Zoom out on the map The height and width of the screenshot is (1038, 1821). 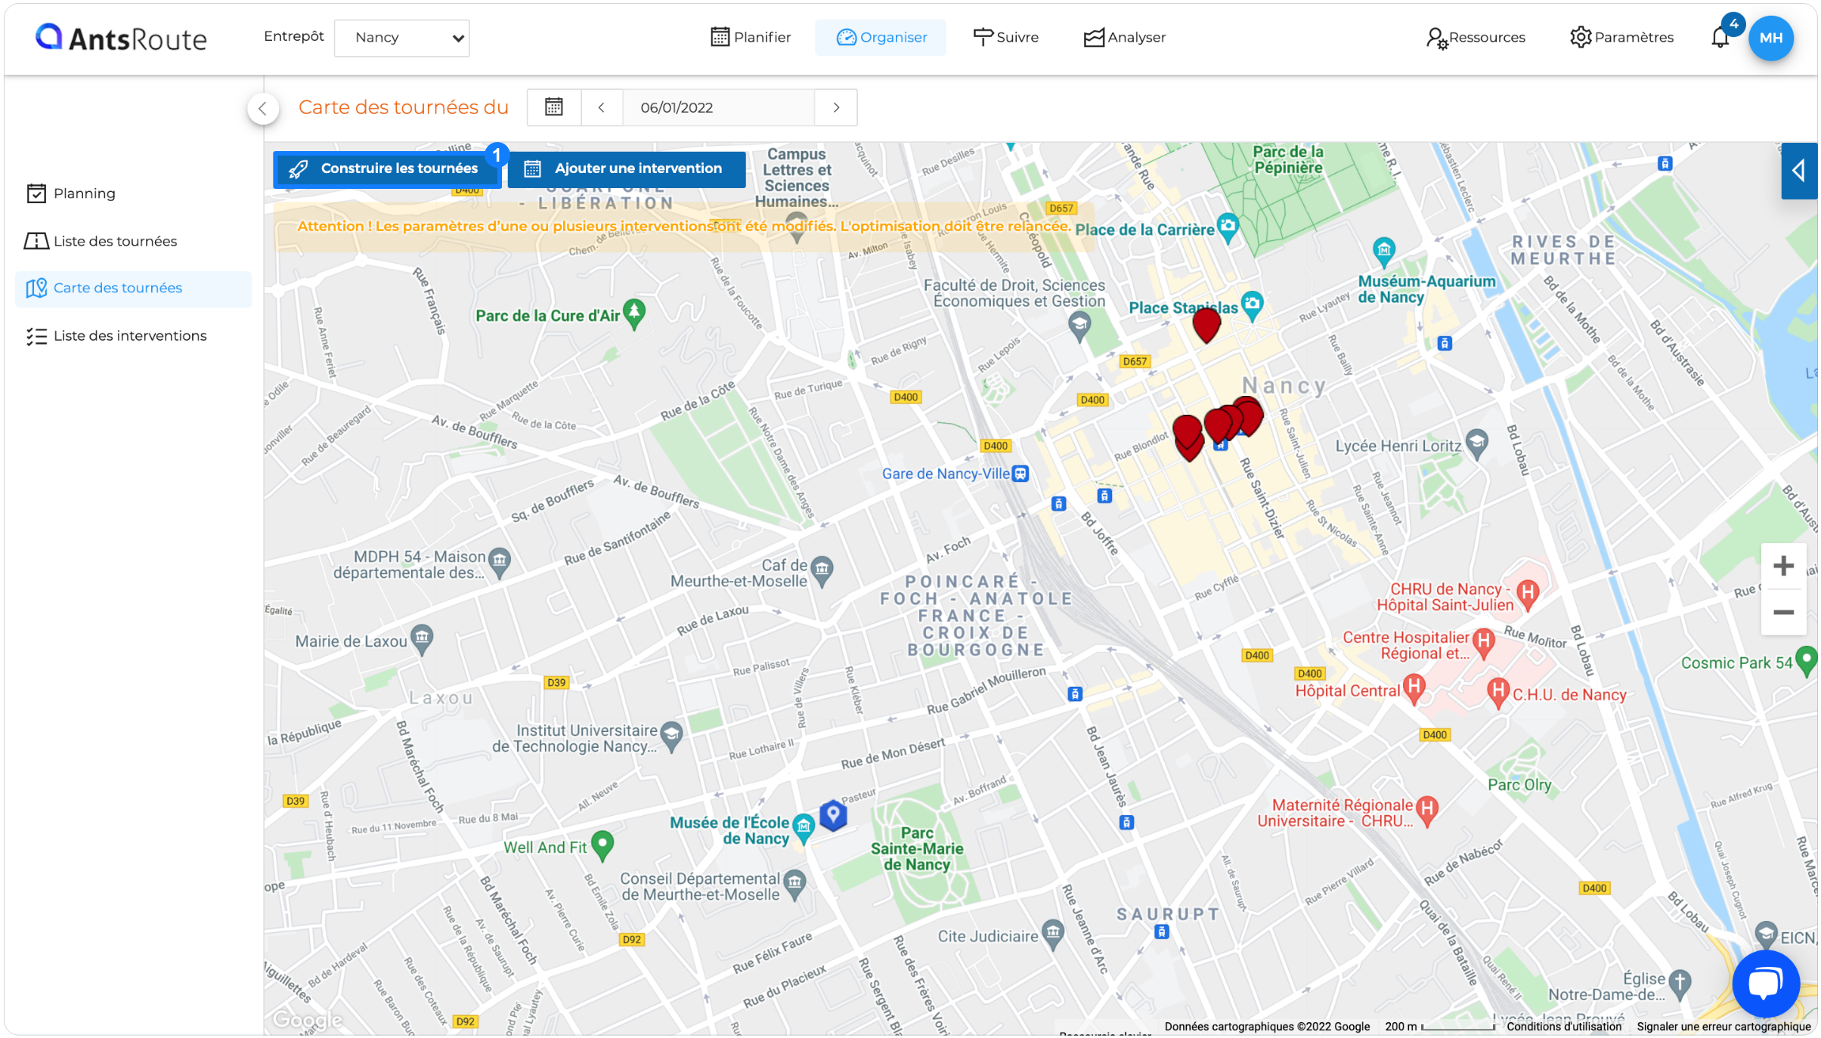tap(1784, 612)
